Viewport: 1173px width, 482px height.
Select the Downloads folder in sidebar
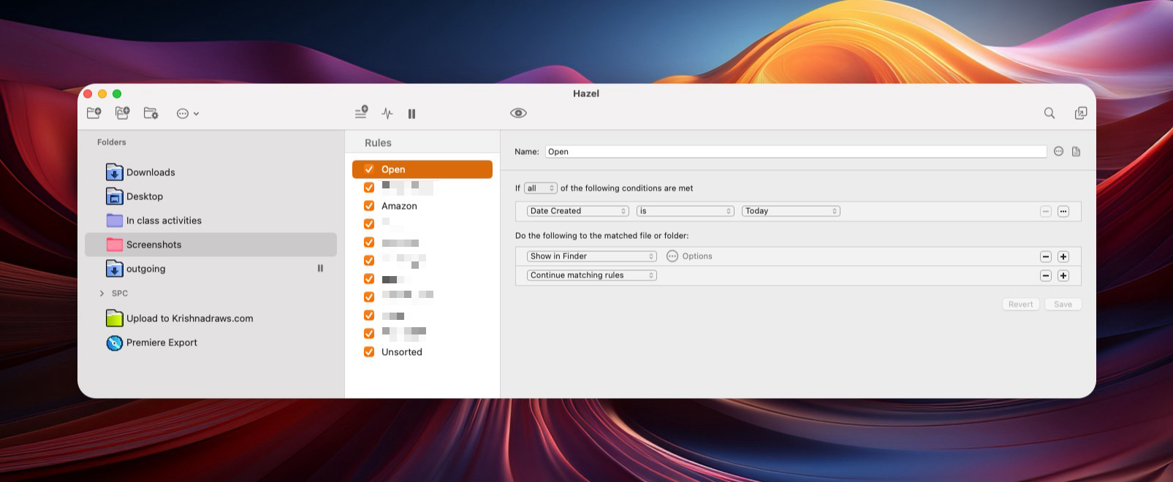pos(151,172)
